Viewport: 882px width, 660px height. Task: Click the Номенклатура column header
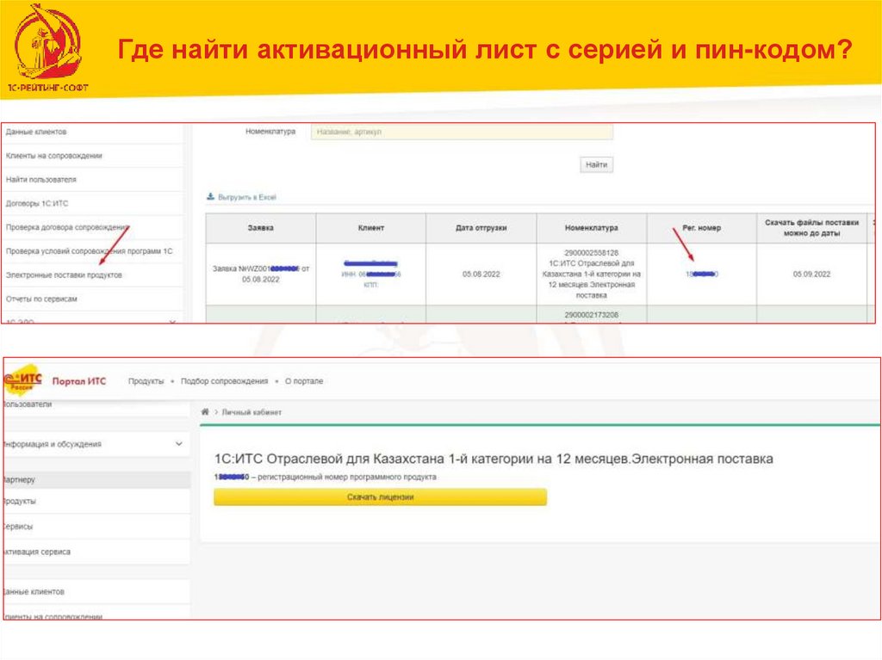(591, 228)
